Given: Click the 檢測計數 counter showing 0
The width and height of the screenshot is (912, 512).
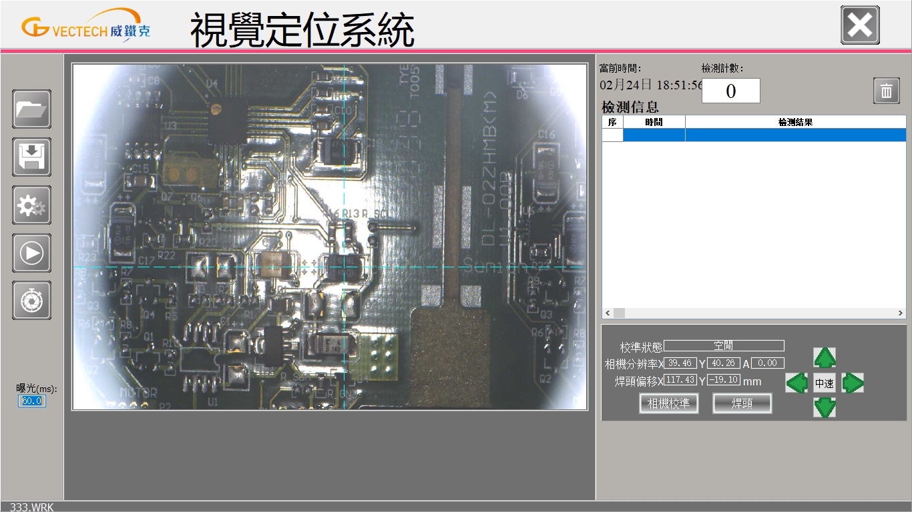Looking at the screenshot, I should 730,91.
